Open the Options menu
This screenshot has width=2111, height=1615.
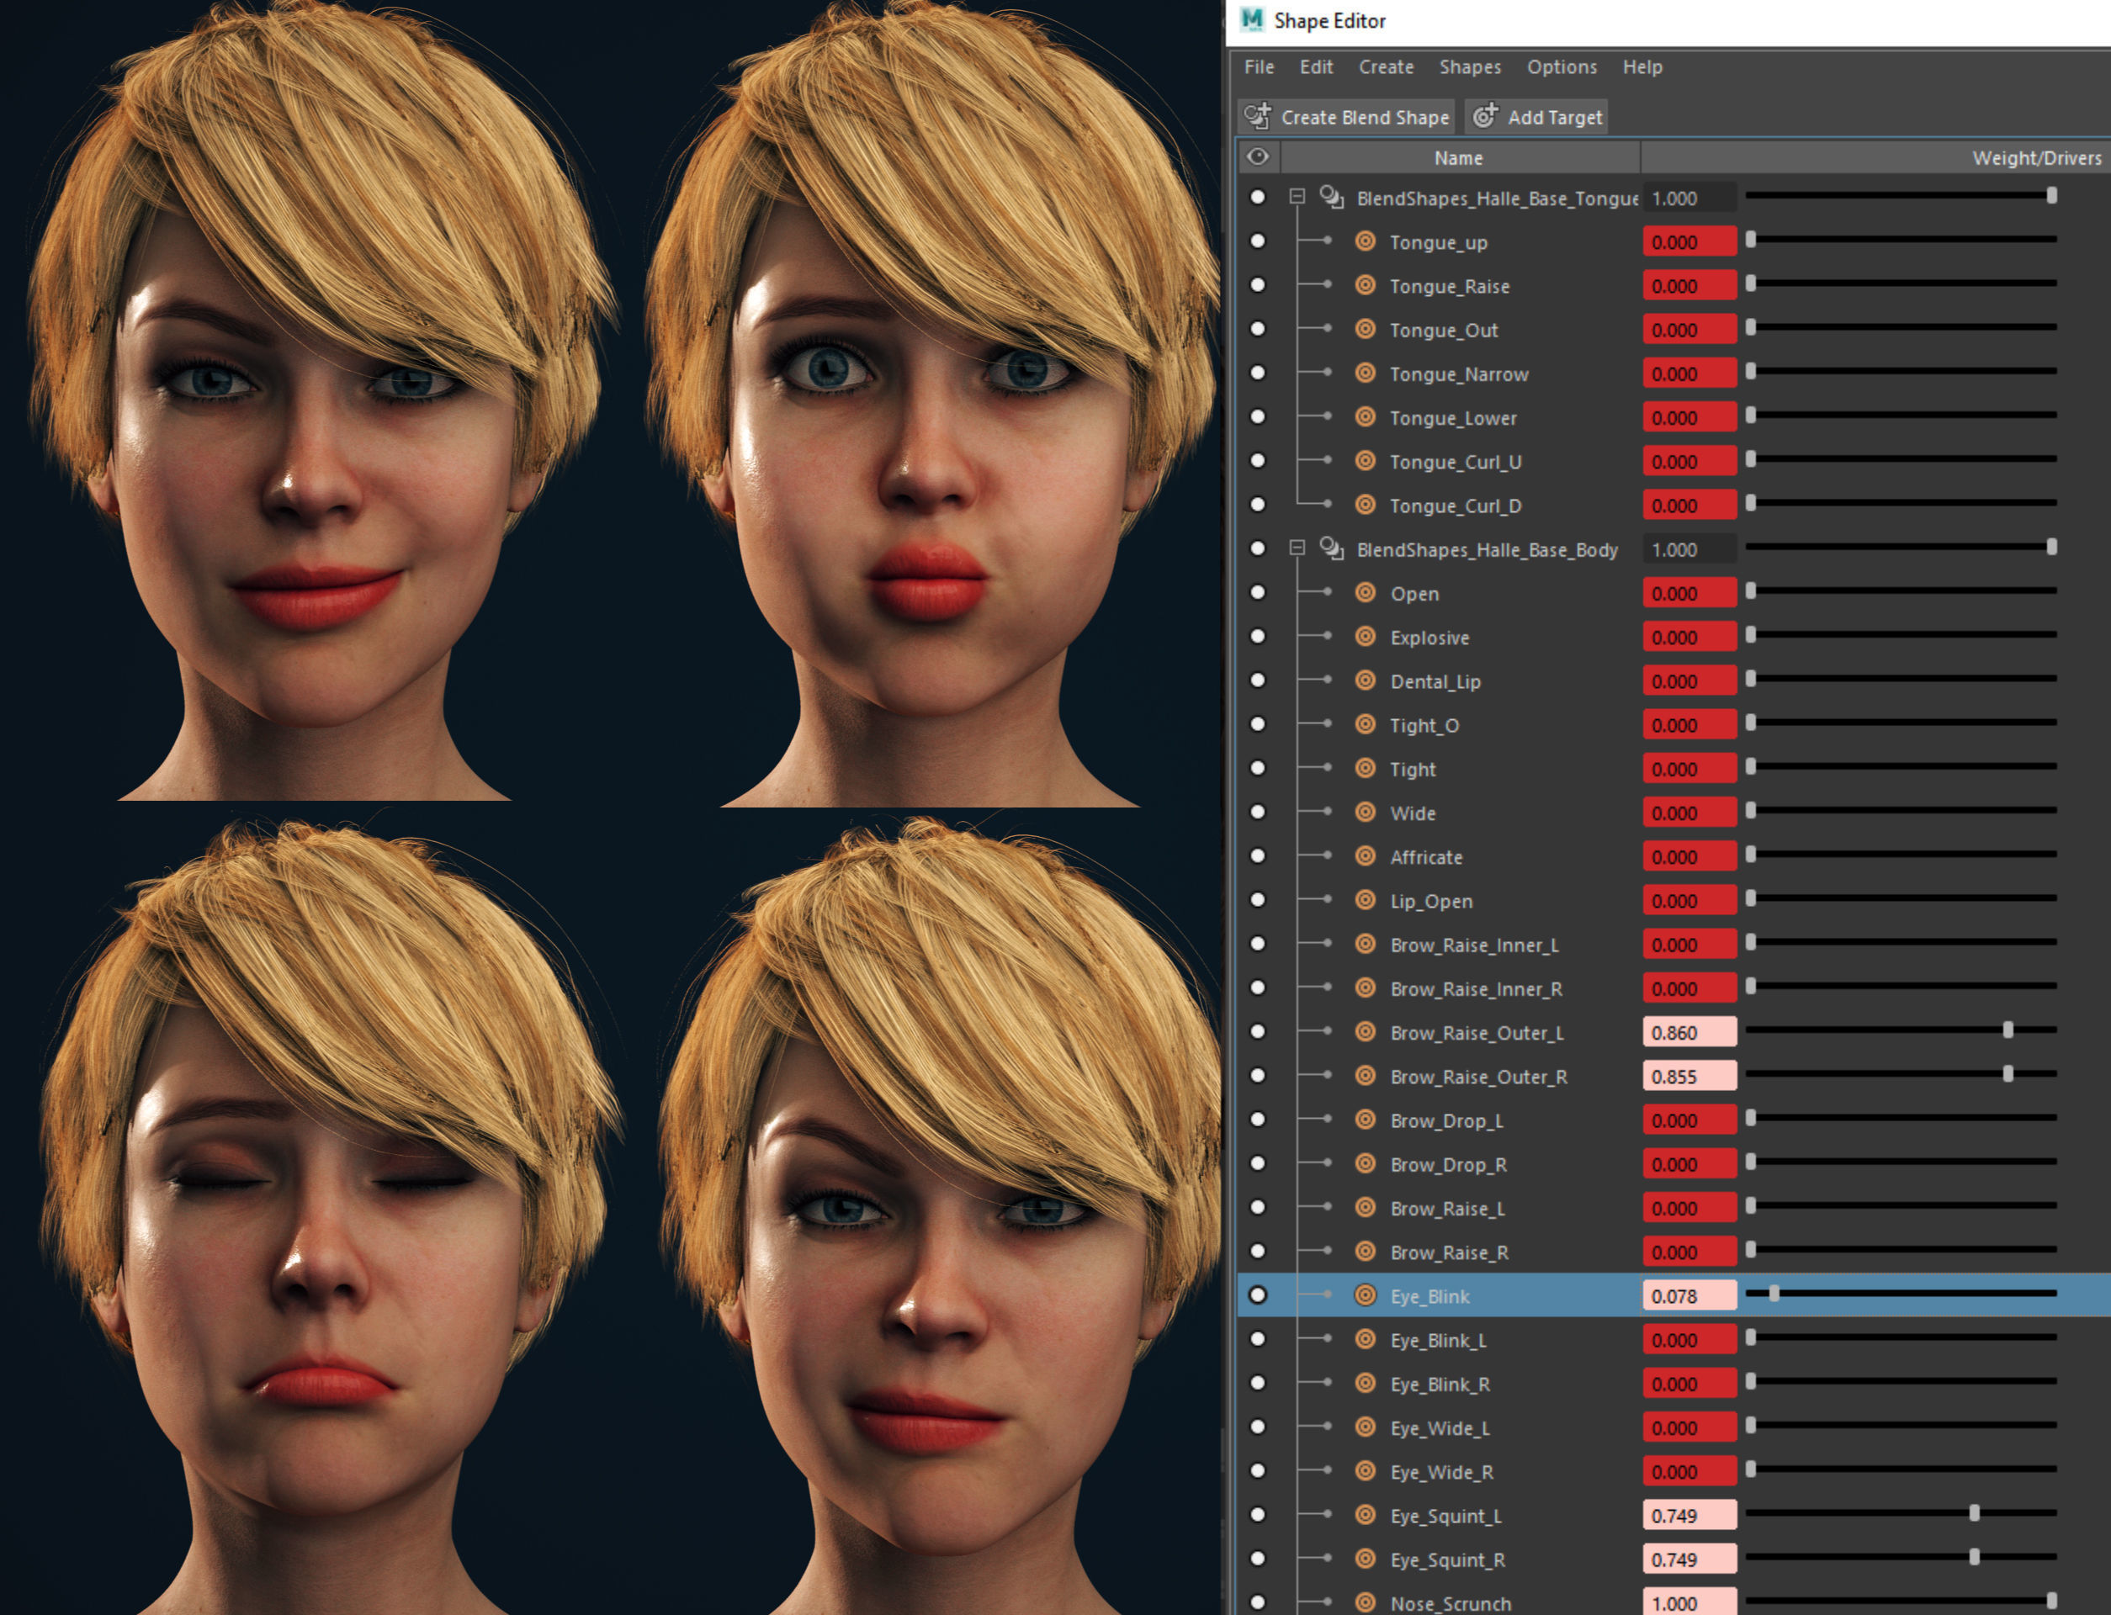pos(1561,67)
